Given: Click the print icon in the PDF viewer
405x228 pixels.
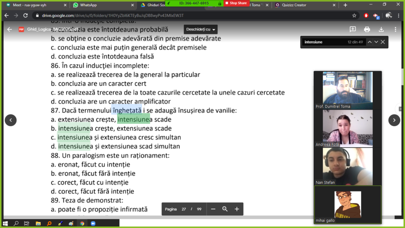Looking at the screenshot, I should [x=367, y=29].
